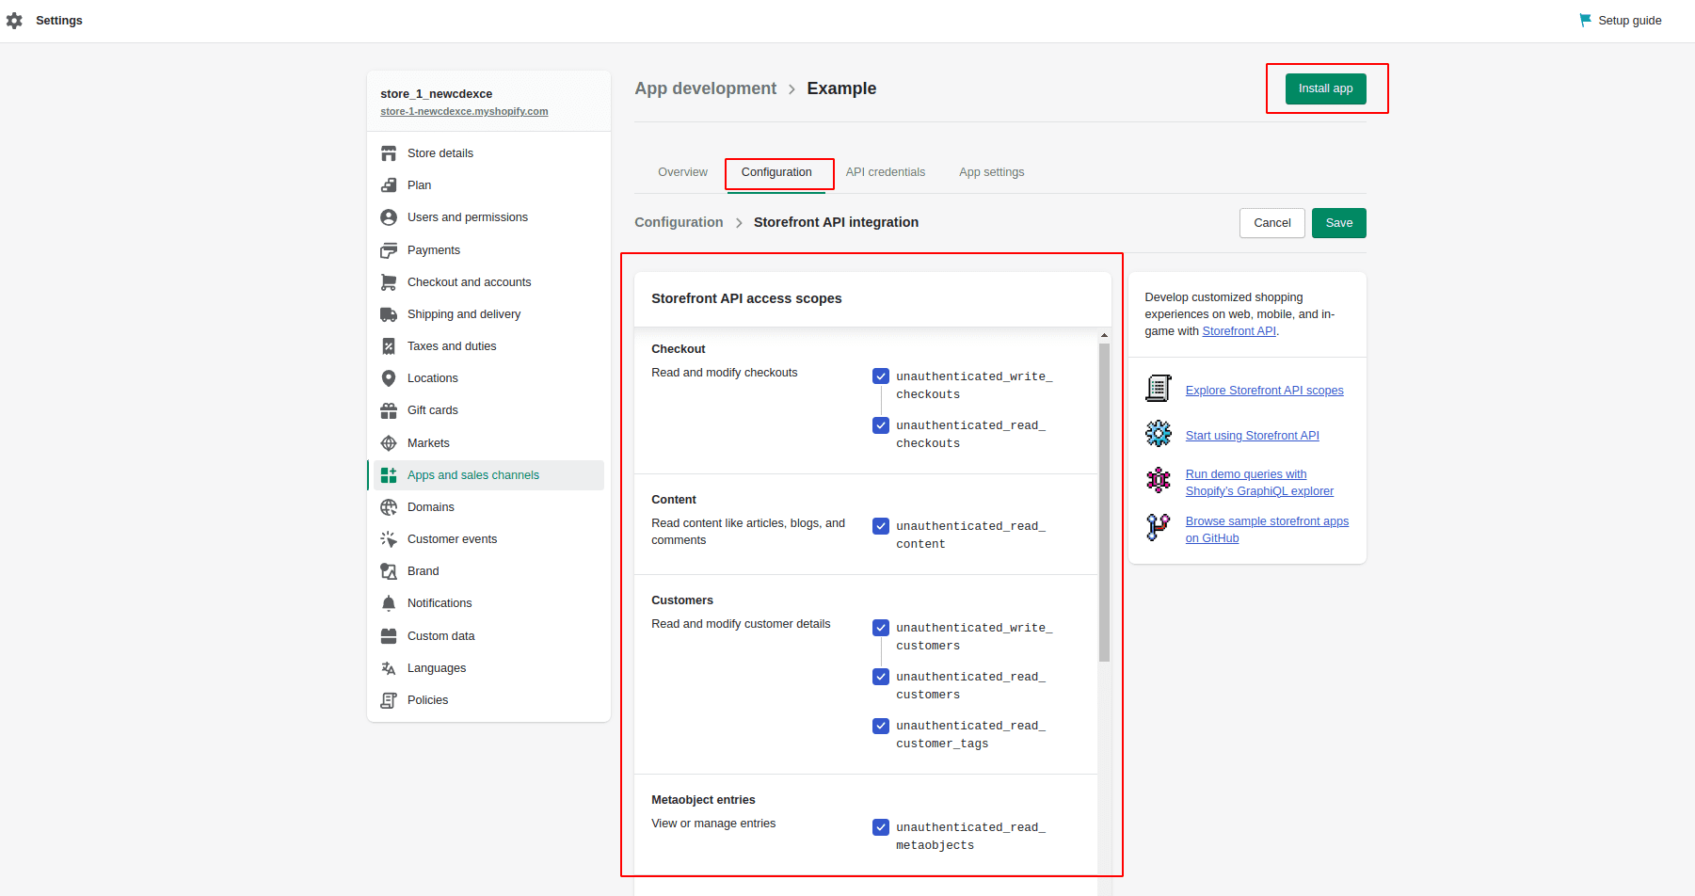Click the Install app button
The height and width of the screenshot is (896, 1695).
pos(1325,88)
